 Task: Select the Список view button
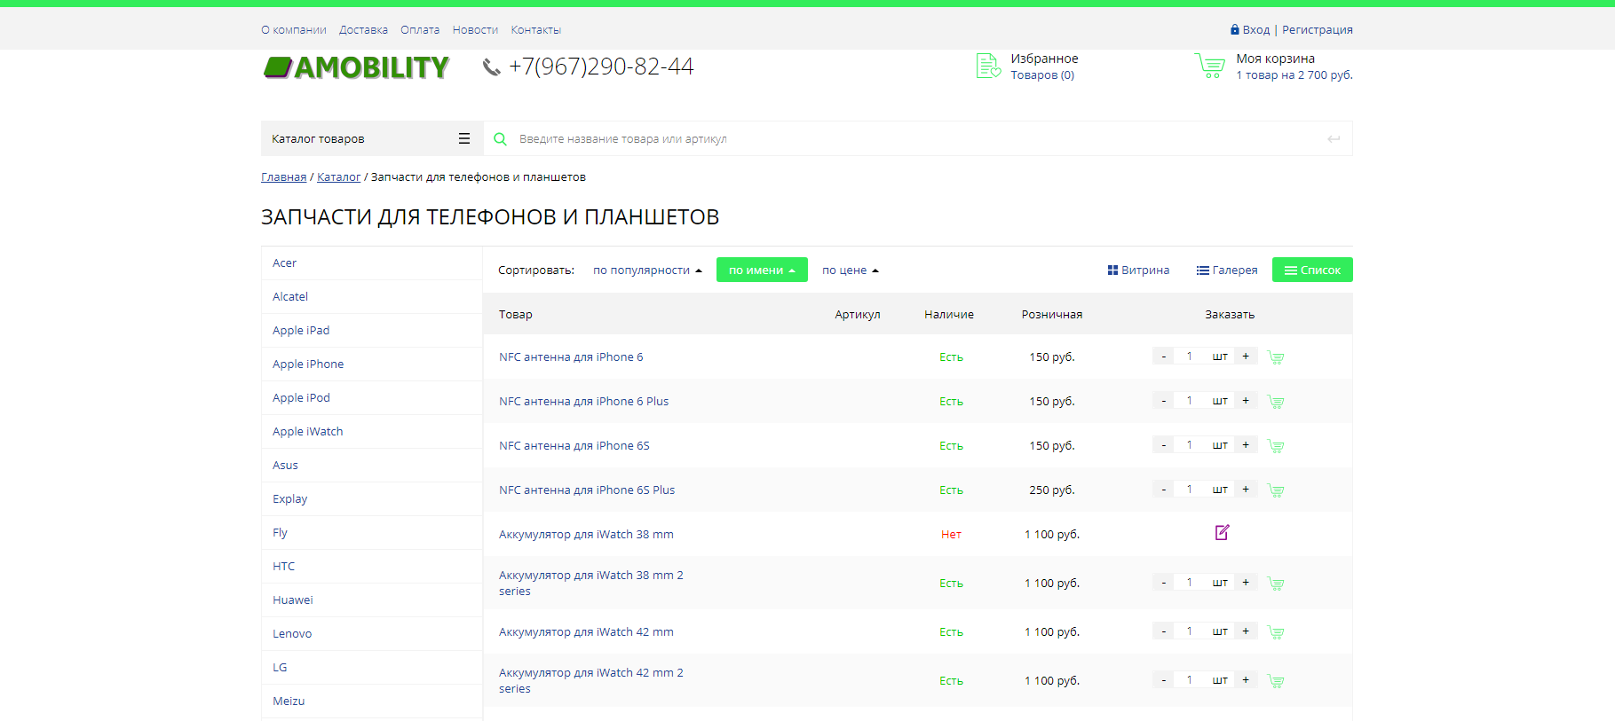1312,270
